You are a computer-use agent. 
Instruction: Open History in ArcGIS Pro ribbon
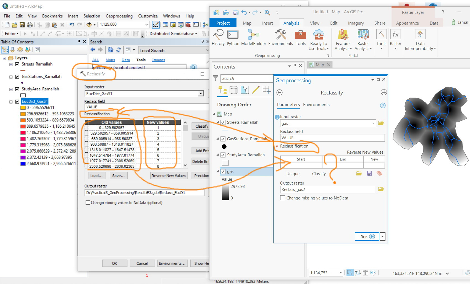pos(218,38)
